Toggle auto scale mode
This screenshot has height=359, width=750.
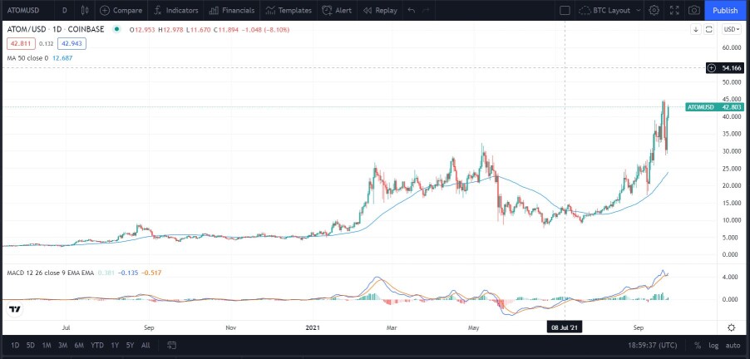733,345
